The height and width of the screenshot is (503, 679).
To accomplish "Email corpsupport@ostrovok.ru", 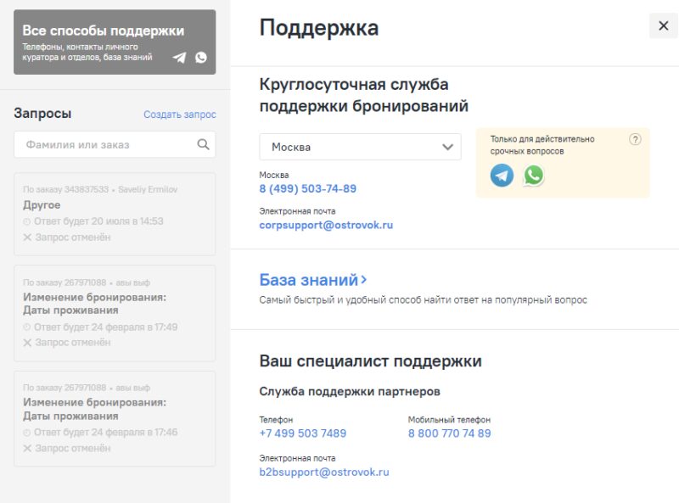I will 326,226.
